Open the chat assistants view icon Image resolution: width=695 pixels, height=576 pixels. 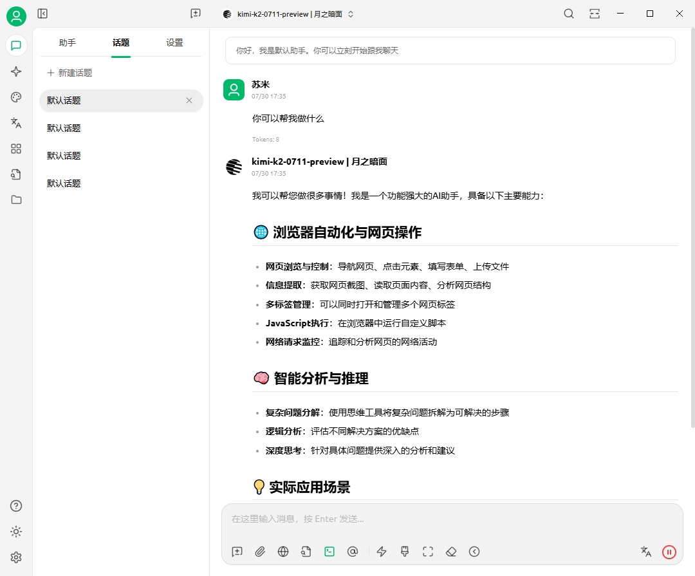point(16,46)
